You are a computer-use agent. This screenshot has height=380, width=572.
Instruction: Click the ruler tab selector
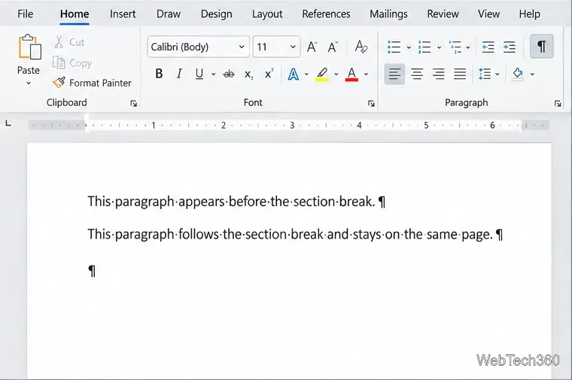(8, 124)
